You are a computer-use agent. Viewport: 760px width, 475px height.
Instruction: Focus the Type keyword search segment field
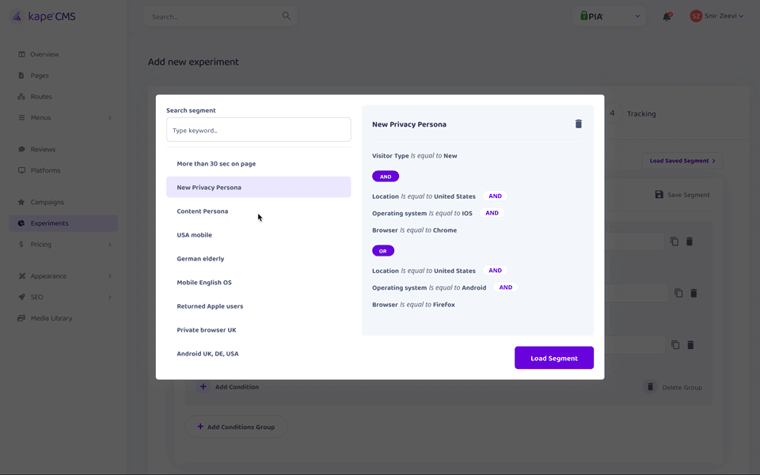258,129
